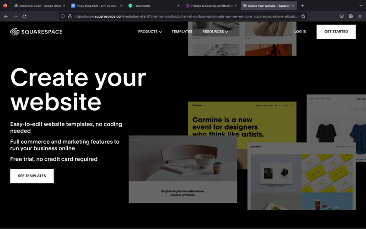Viewport: 366px width, 229px height.
Task: Open tracking protection shield icon
Action: coord(63,16)
